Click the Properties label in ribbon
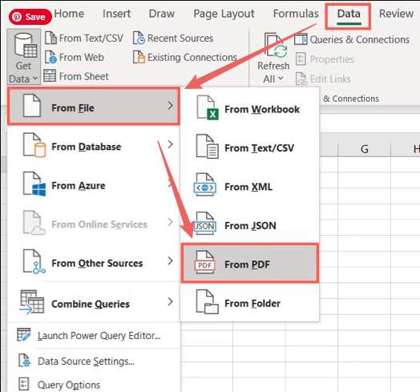This screenshot has height=392, width=420. coord(332,59)
